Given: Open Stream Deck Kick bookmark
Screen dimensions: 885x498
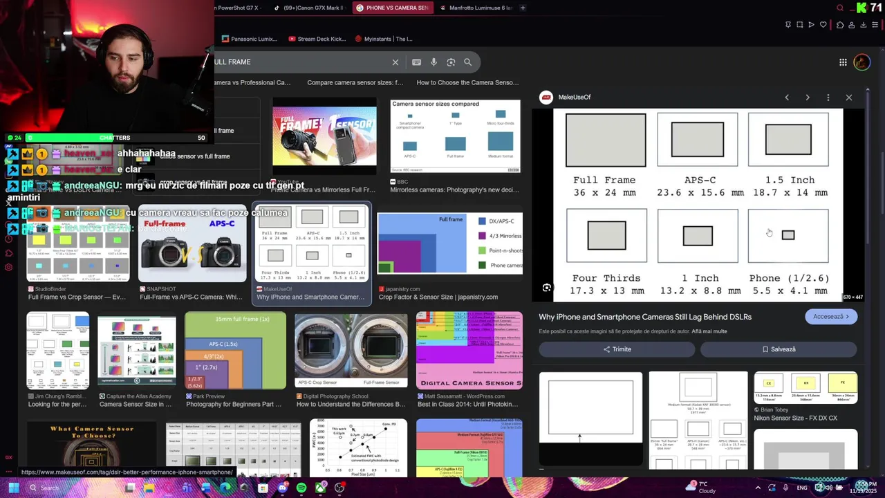Looking at the screenshot, I should click(317, 39).
